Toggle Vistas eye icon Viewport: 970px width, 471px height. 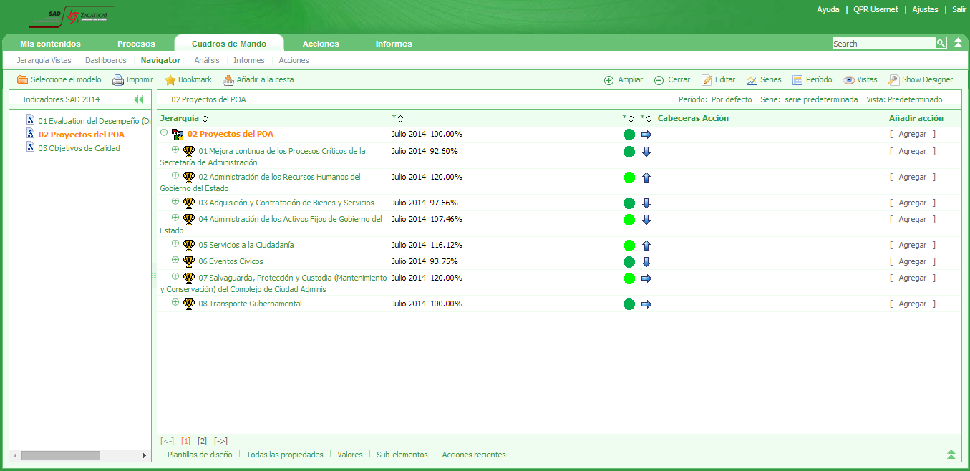tap(849, 80)
